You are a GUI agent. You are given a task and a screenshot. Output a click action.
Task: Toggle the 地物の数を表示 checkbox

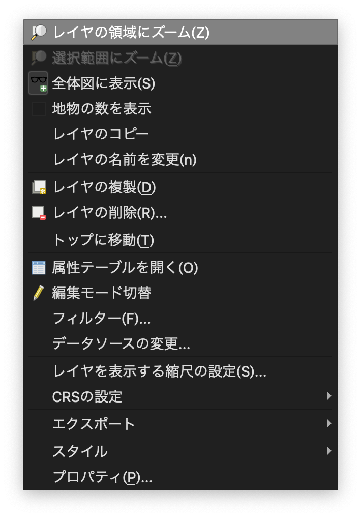pyautogui.click(x=39, y=109)
